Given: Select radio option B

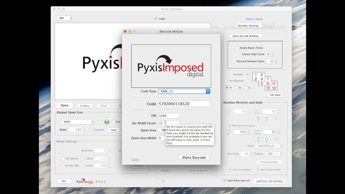Looking at the screenshot, I should coord(236,87).
